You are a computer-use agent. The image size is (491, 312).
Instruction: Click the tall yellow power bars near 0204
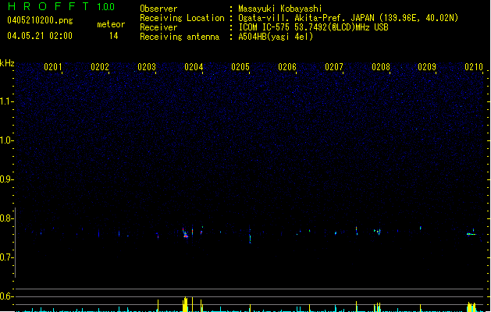185,304
